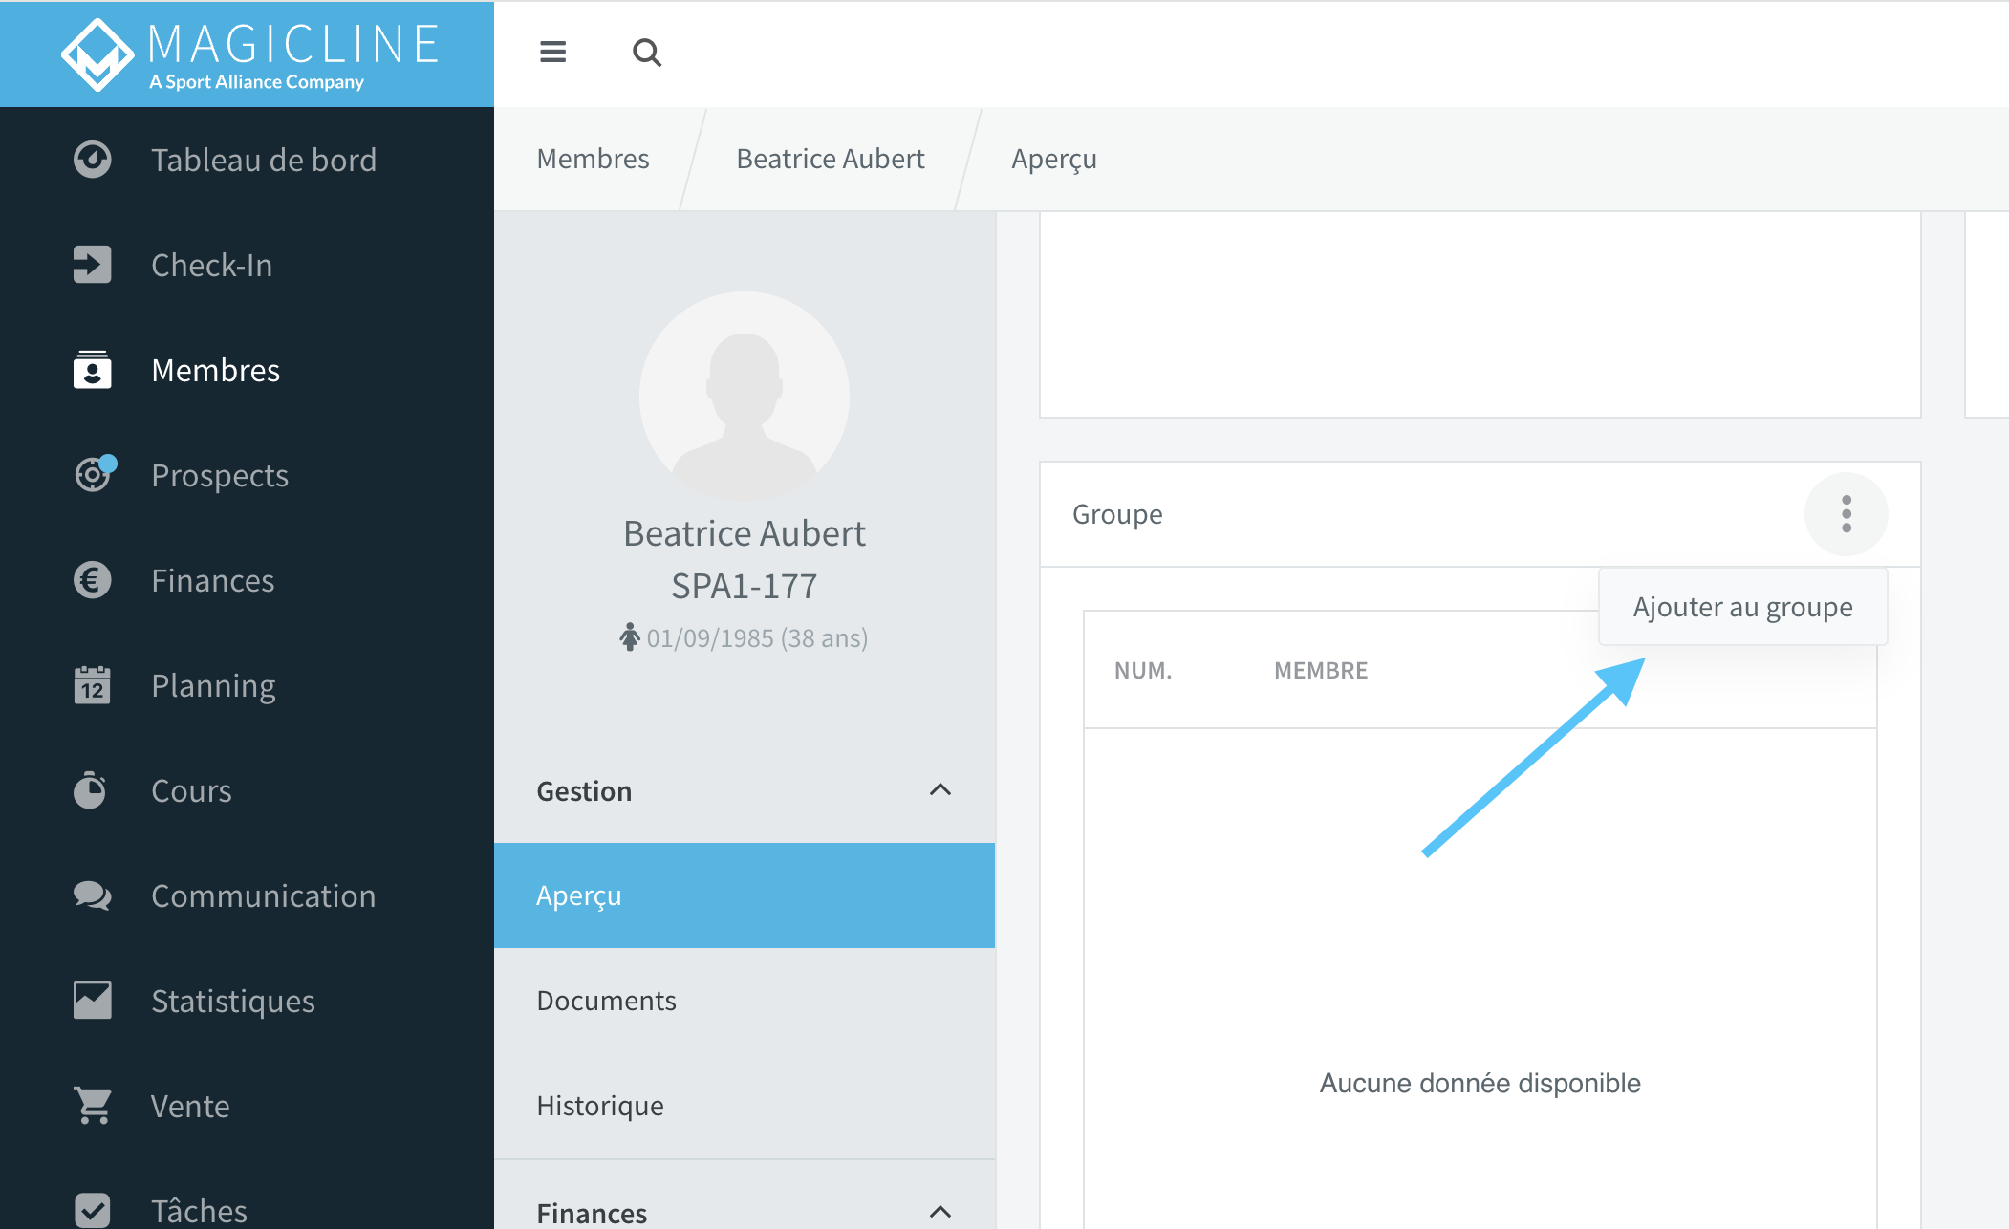Choose Ajouter au groupe menu entry
Viewport: 2009px width, 1229px height.
pyautogui.click(x=1742, y=607)
